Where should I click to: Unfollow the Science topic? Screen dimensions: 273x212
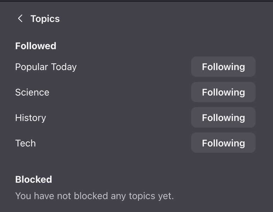[x=223, y=92]
